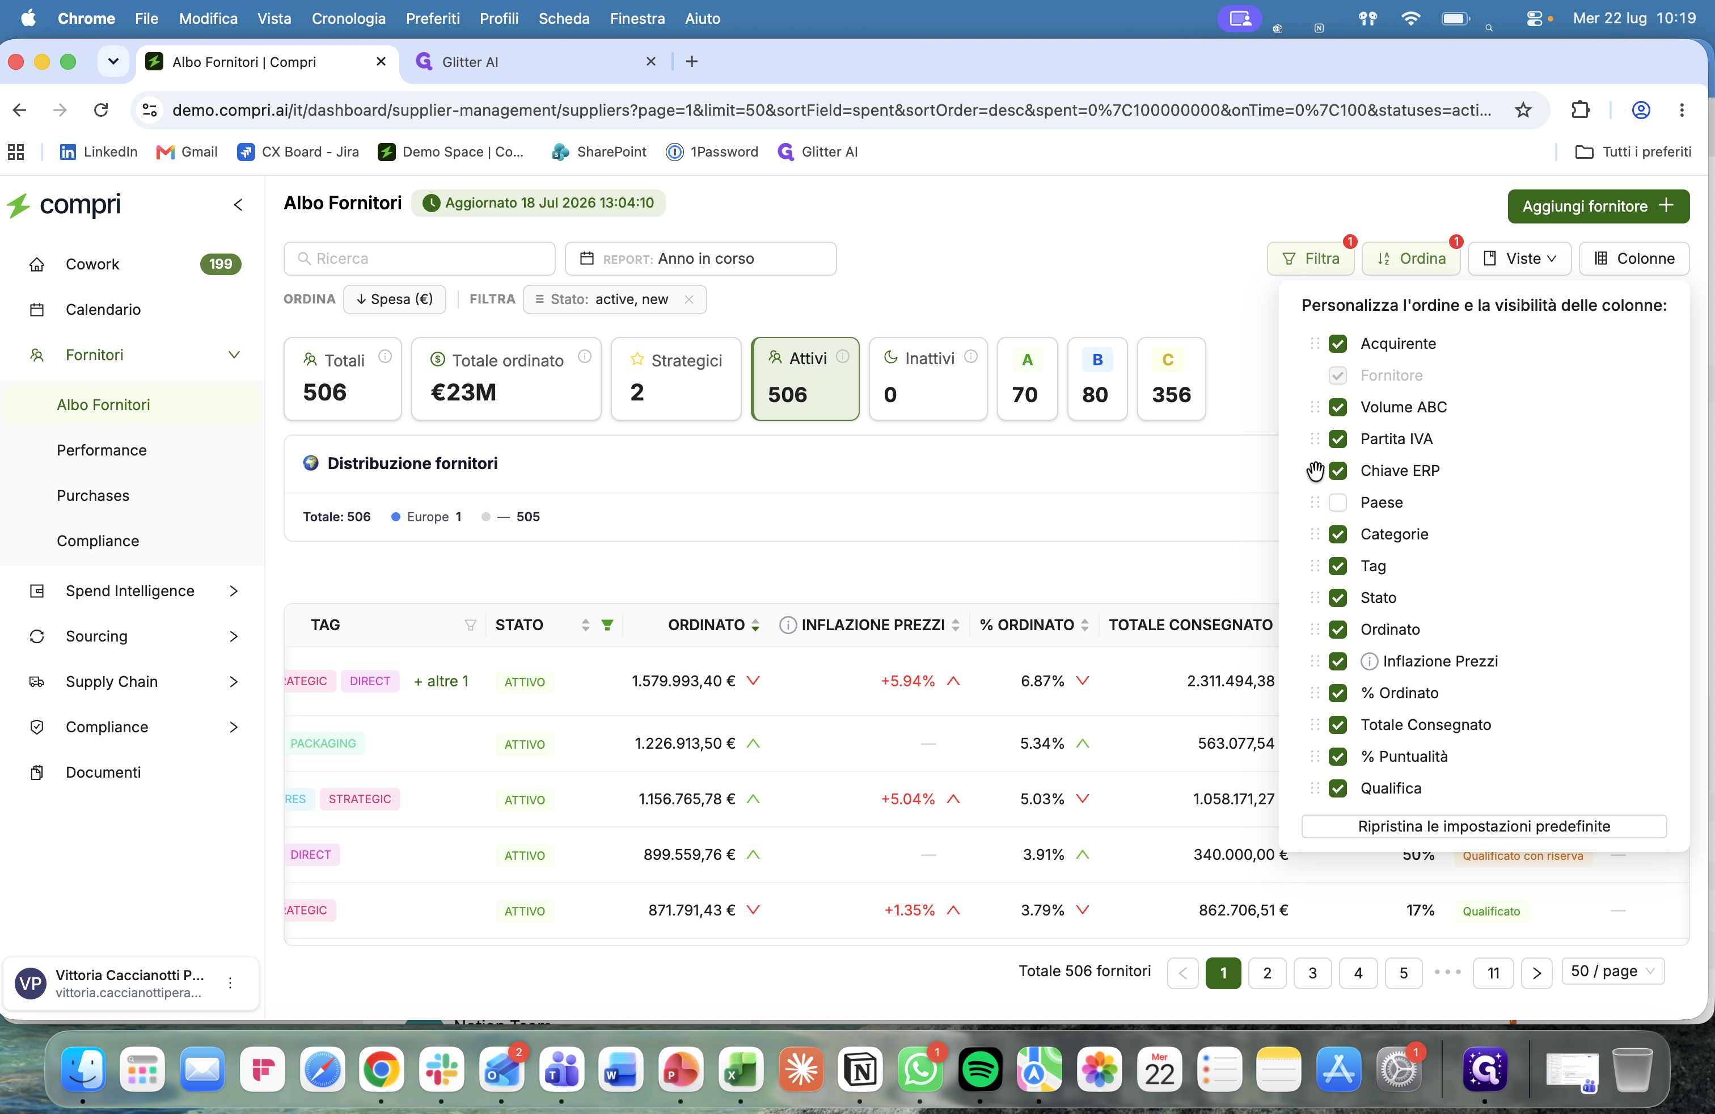
Task: Open Chrome tab search dropdown arrow
Action: [x=113, y=61]
